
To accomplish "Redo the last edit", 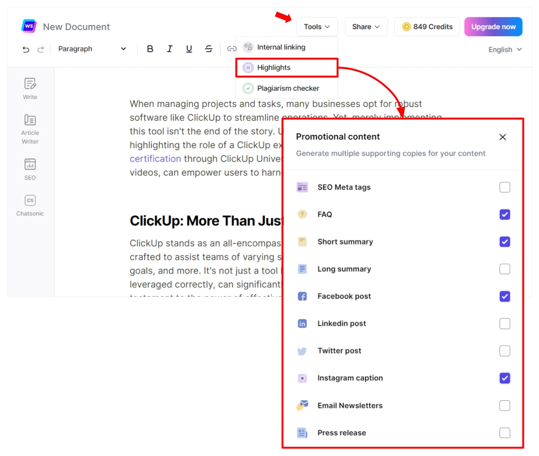I will [41, 49].
